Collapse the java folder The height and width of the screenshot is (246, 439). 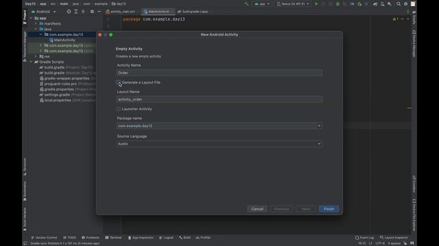[x=36, y=29]
